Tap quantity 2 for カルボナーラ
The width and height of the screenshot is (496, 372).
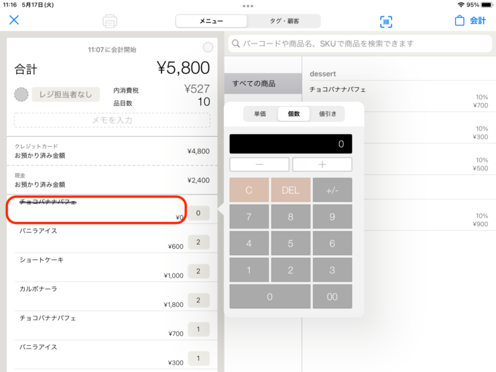(198, 300)
